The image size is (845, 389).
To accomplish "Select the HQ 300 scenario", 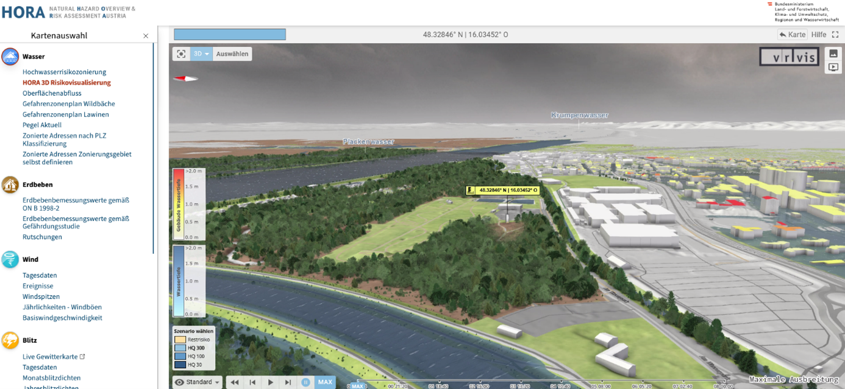I will point(190,348).
